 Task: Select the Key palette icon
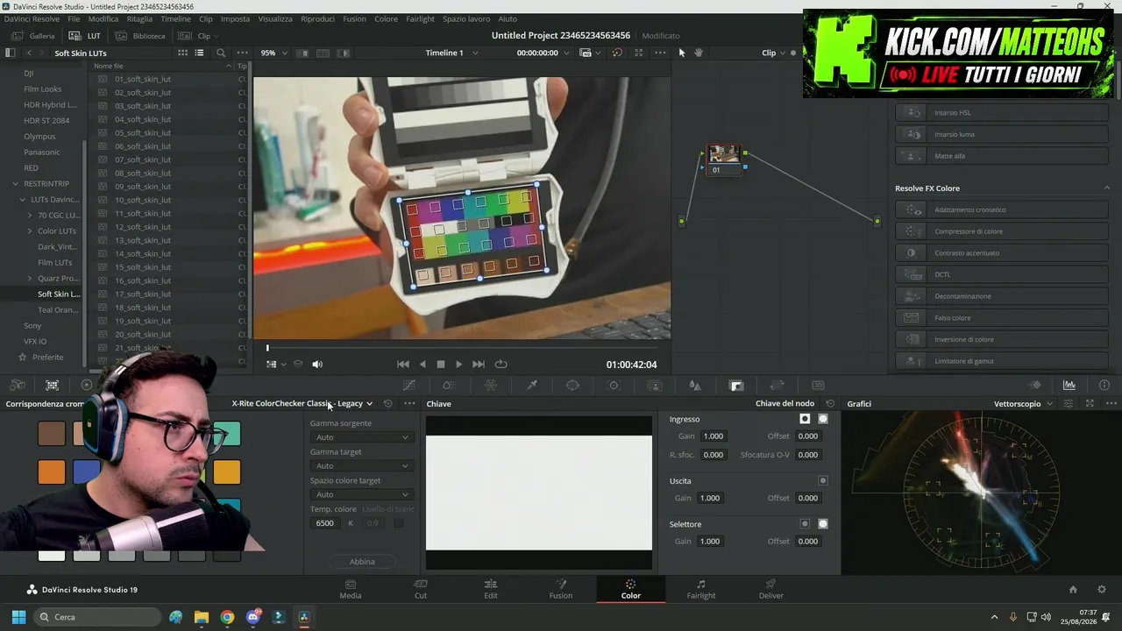coord(736,386)
